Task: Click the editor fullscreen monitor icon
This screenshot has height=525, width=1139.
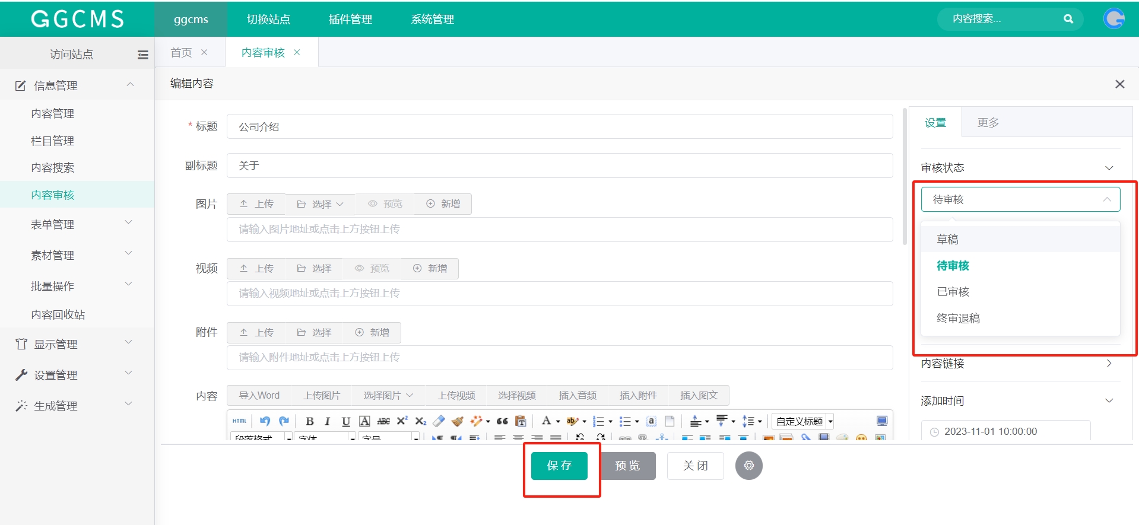Action: coord(882,421)
